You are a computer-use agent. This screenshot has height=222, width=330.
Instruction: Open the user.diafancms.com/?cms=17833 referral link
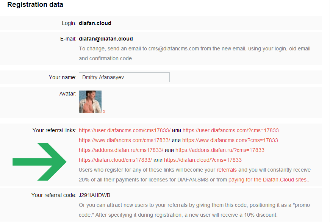(231, 130)
